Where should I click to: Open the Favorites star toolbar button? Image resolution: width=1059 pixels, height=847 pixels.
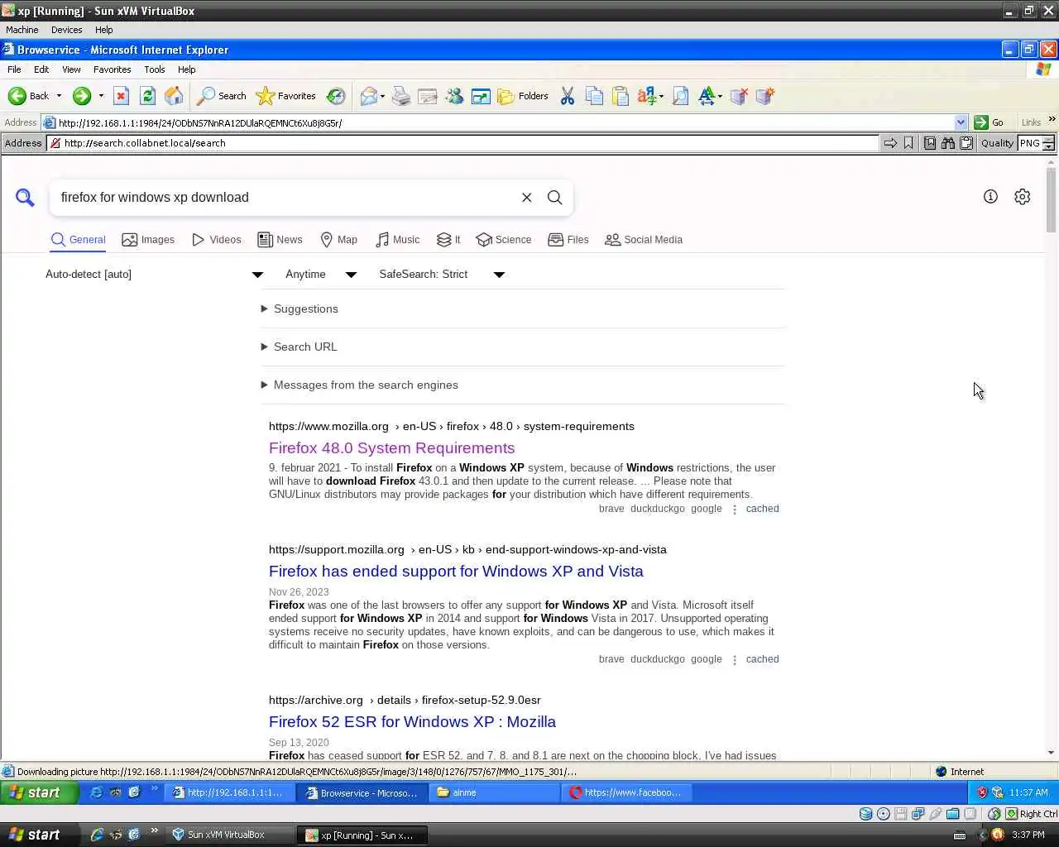286,96
